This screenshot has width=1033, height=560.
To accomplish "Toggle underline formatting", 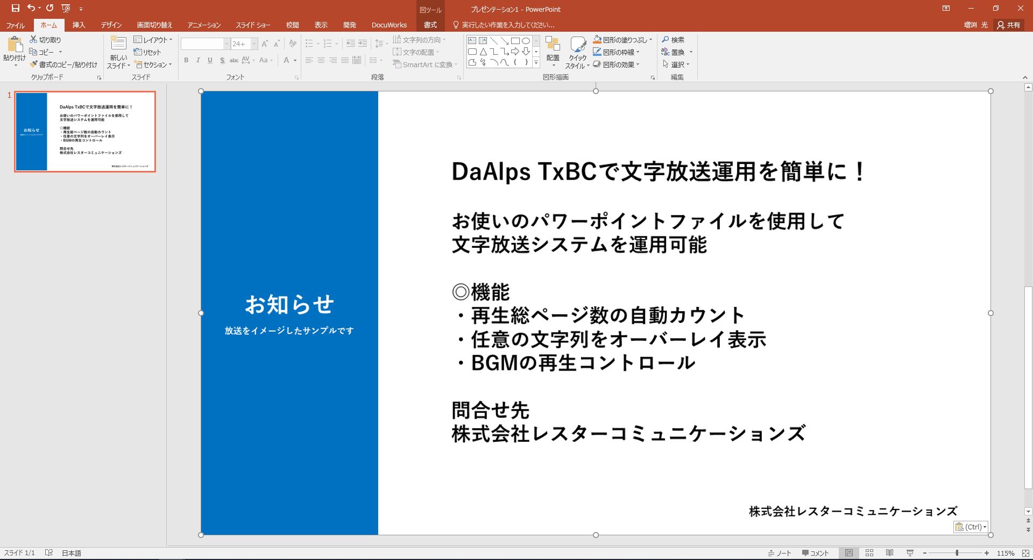I will click(210, 60).
